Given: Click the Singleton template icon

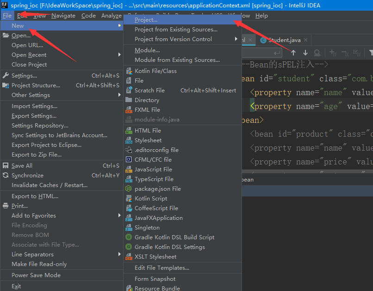Looking at the screenshot, I should click(129, 228).
